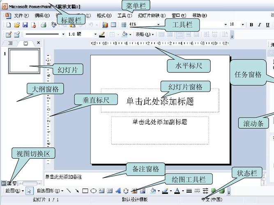This screenshot has width=274, height=205.
Task: Open the 编辑(E) menu
Action: point(42,16)
